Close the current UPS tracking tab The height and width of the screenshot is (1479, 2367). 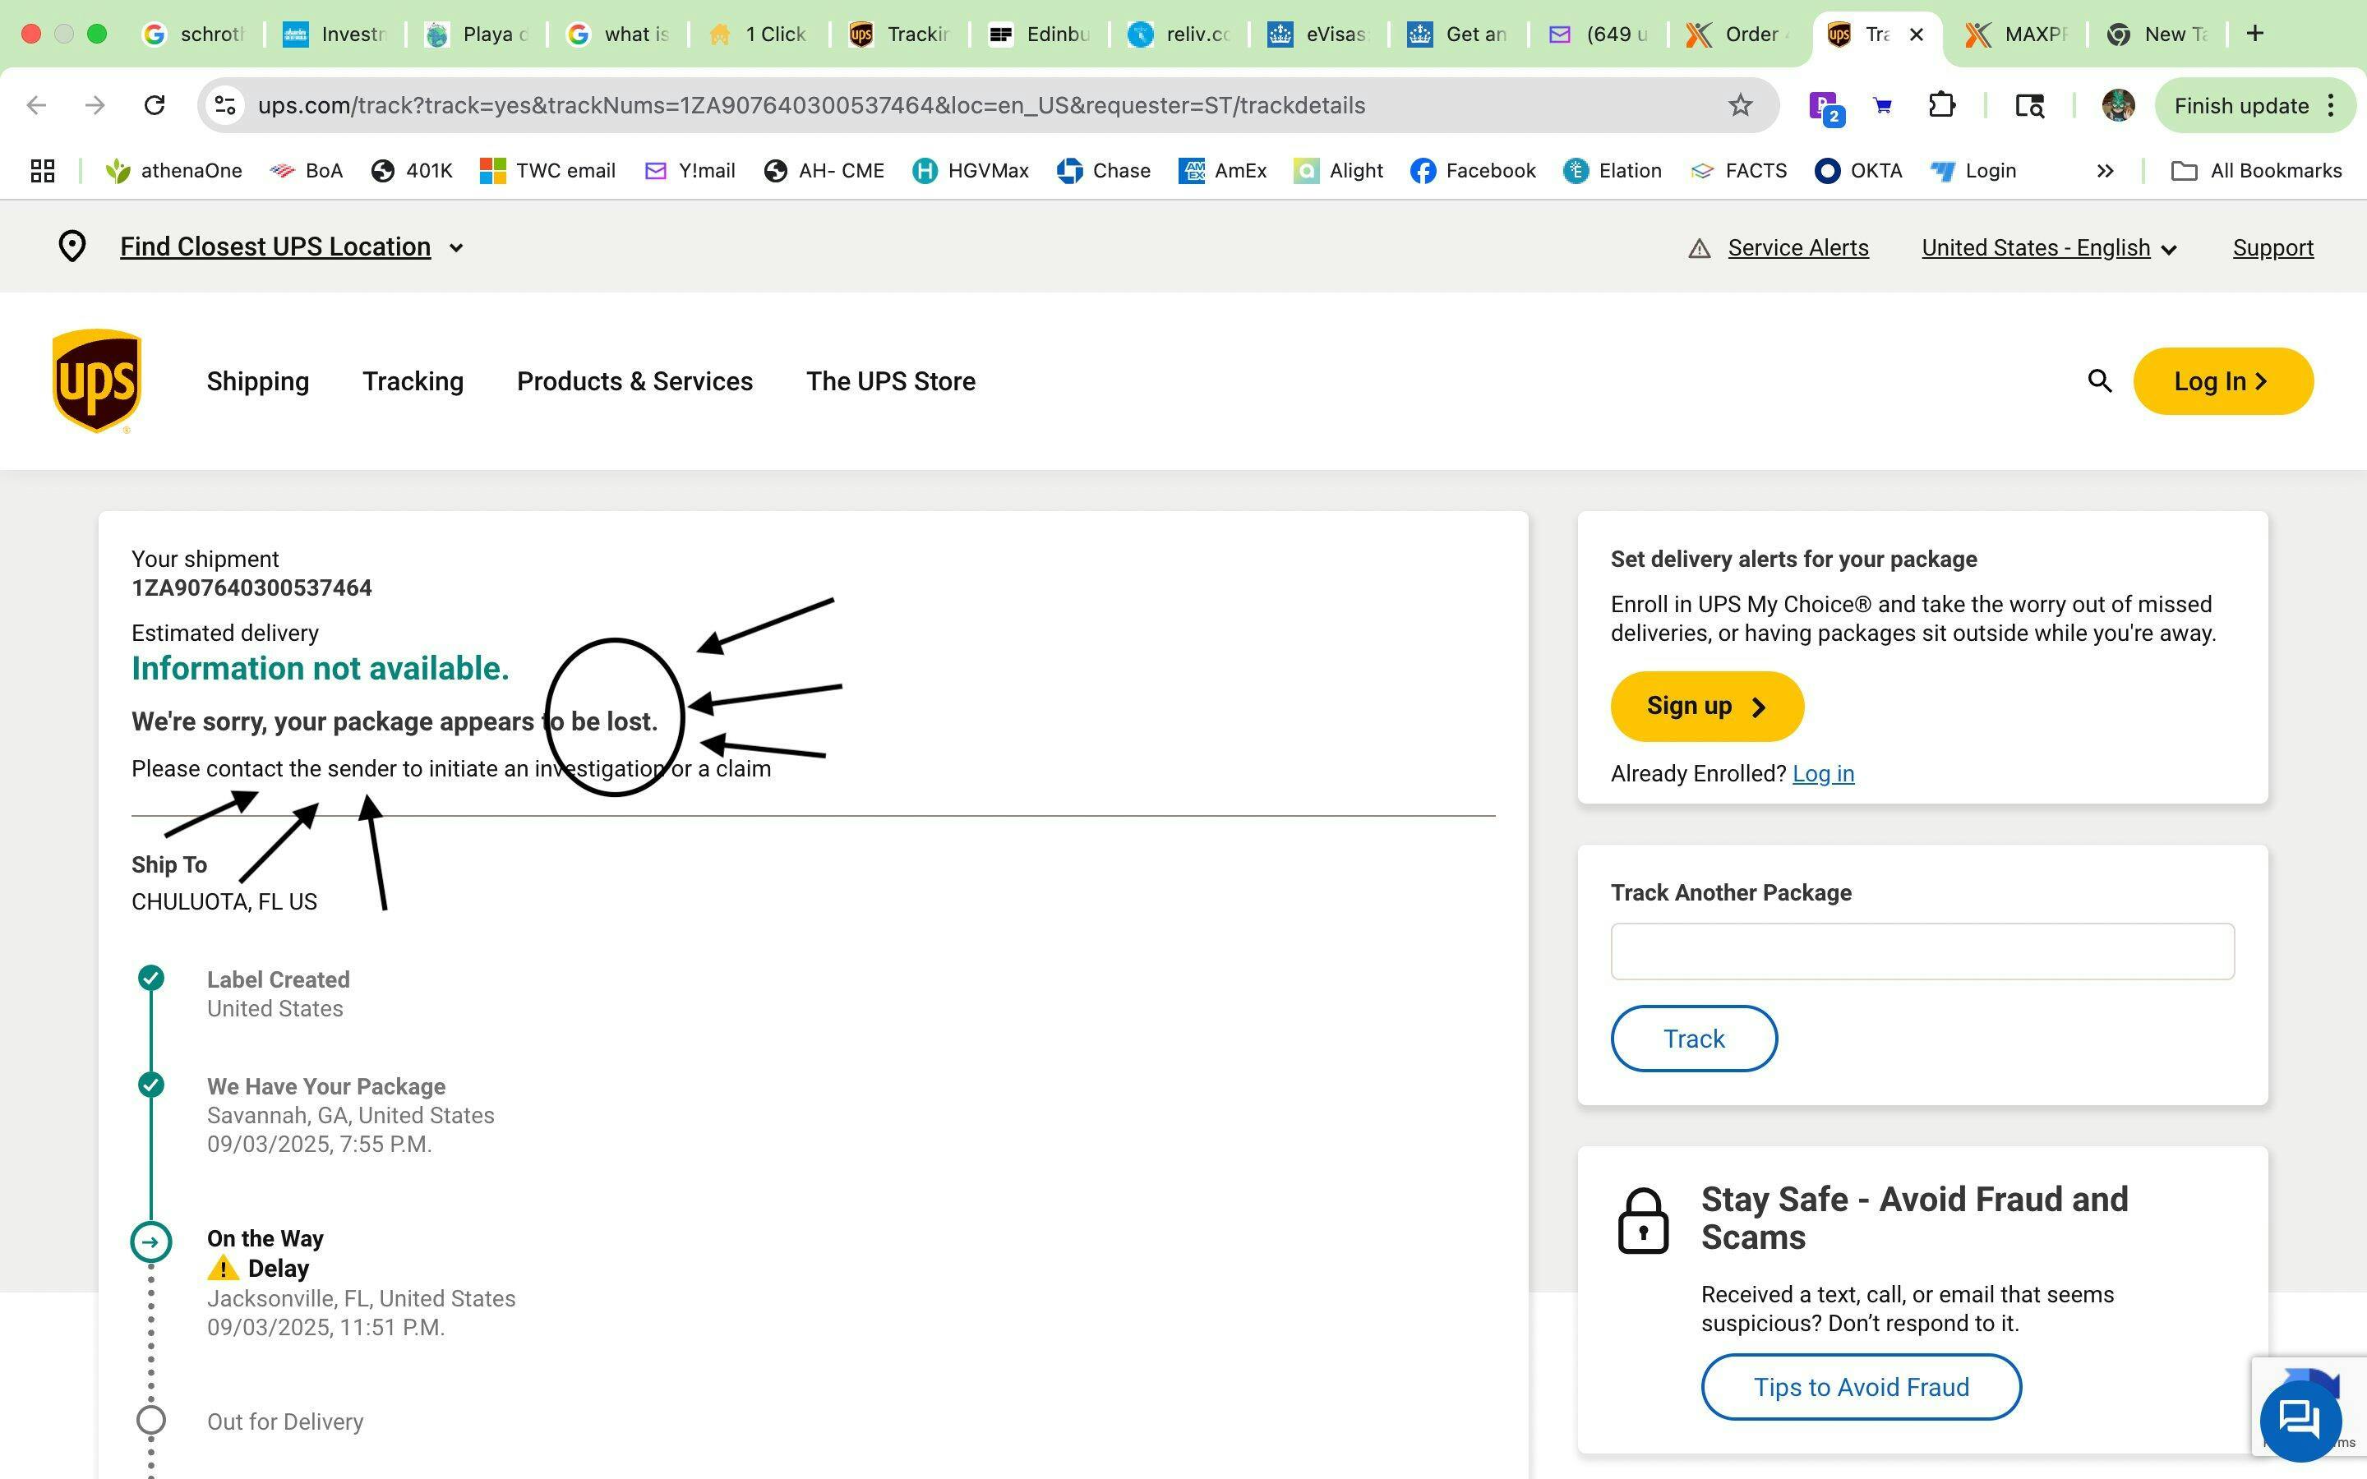click(1916, 35)
